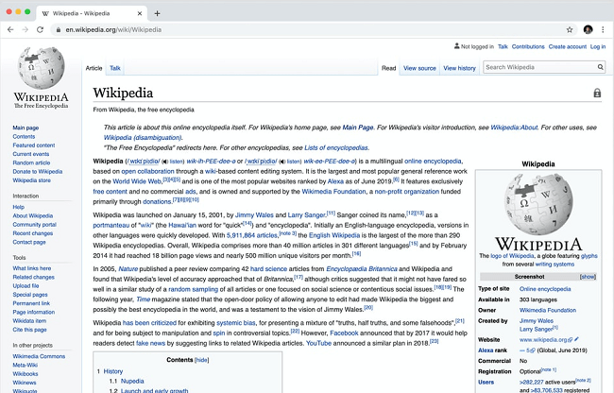Click What links here under Tools
The image size is (614, 393).
click(x=32, y=268)
